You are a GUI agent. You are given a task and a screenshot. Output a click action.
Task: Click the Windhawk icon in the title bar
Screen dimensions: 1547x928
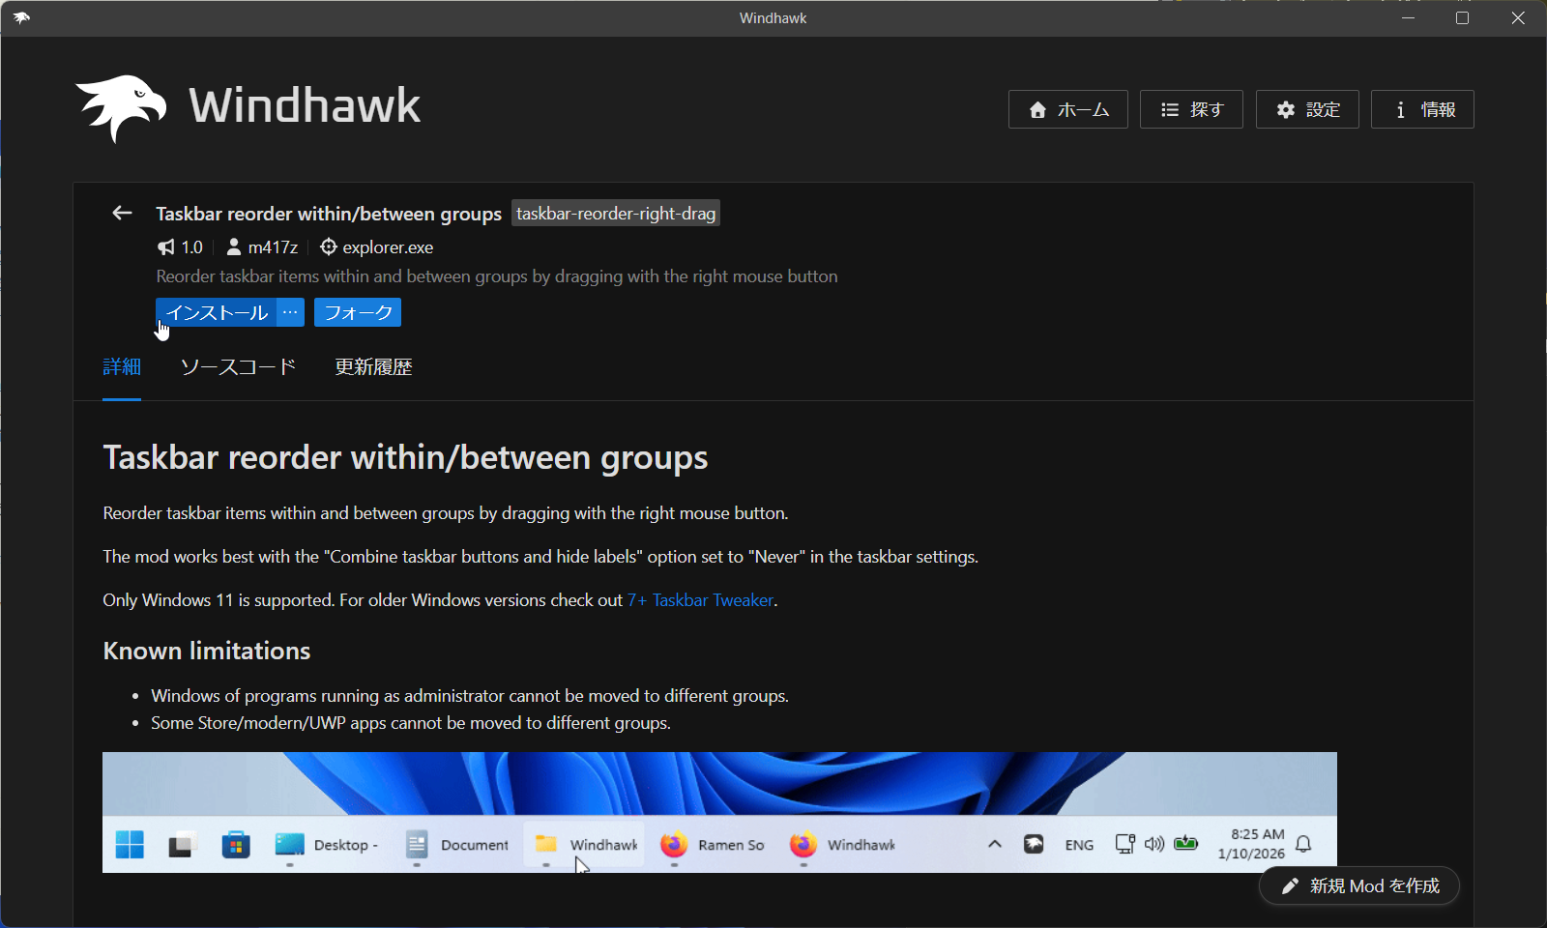pyautogui.click(x=21, y=17)
